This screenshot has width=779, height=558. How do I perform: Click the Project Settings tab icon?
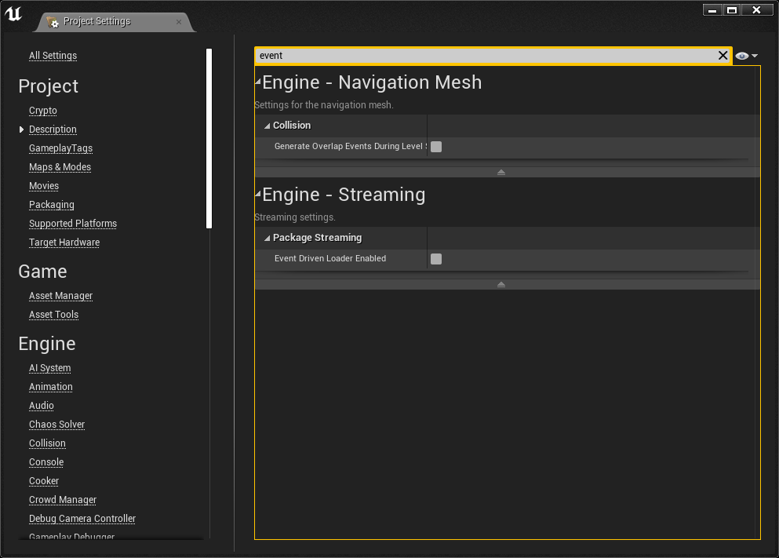point(53,22)
